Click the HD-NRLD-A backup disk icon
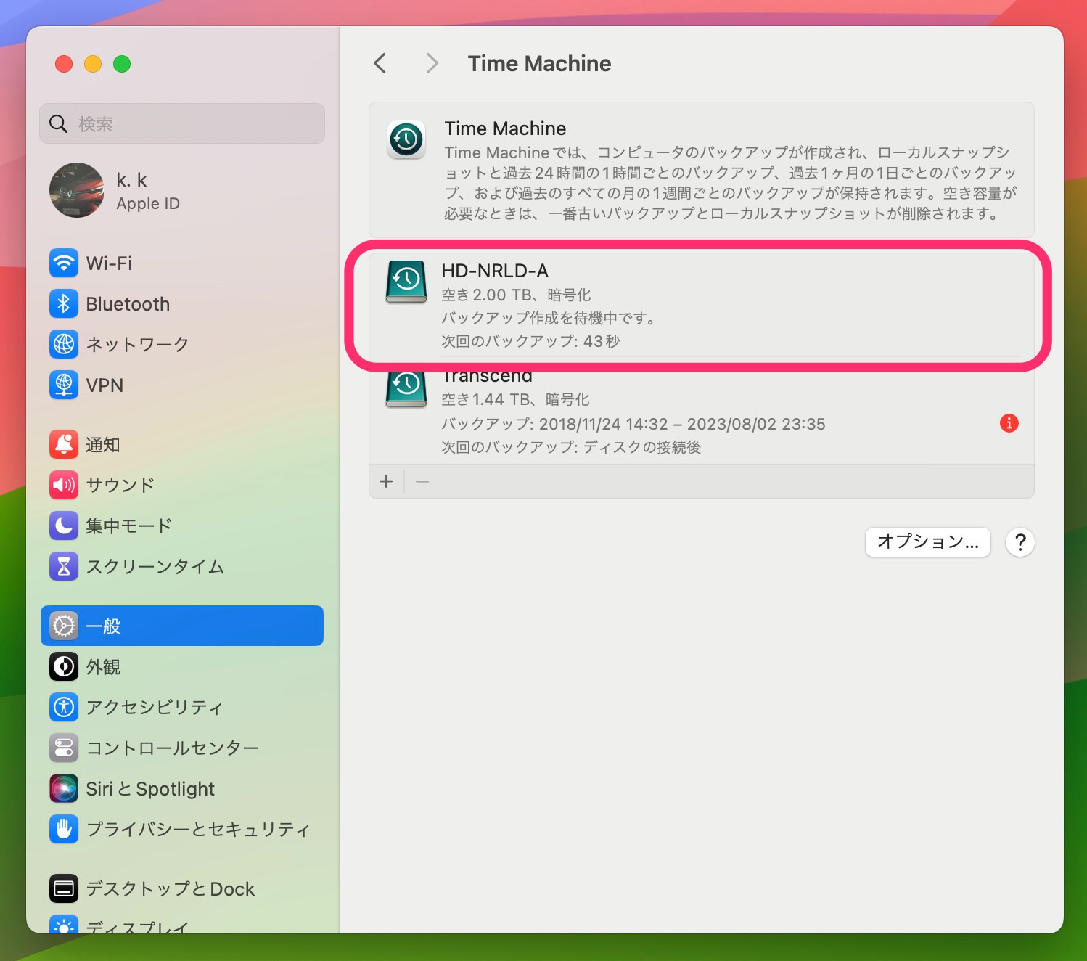 (x=406, y=282)
